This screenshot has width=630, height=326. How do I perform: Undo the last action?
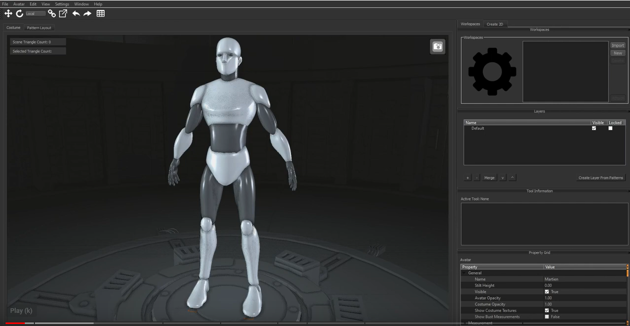click(x=76, y=14)
